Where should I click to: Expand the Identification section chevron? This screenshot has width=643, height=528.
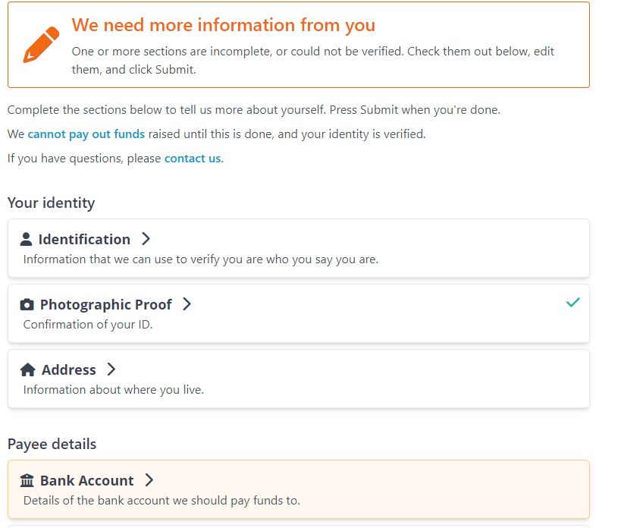(x=146, y=239)
